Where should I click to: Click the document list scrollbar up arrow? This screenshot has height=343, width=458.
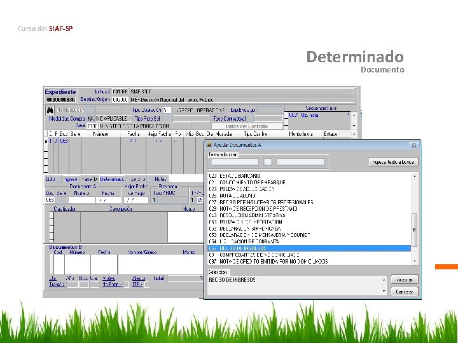415,176
